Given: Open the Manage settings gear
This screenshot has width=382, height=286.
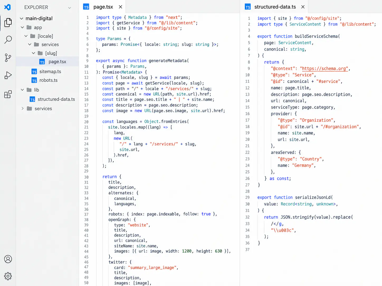Looking at the screenshot, I should (8, 276).
